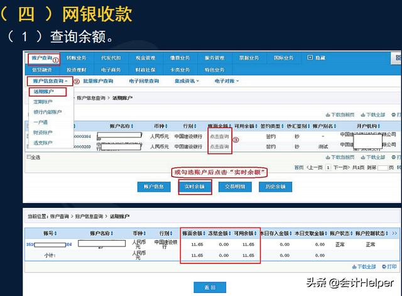Sort by 本日存入金额 column arrows
402x296 pixels.
[x=291, y=233]
